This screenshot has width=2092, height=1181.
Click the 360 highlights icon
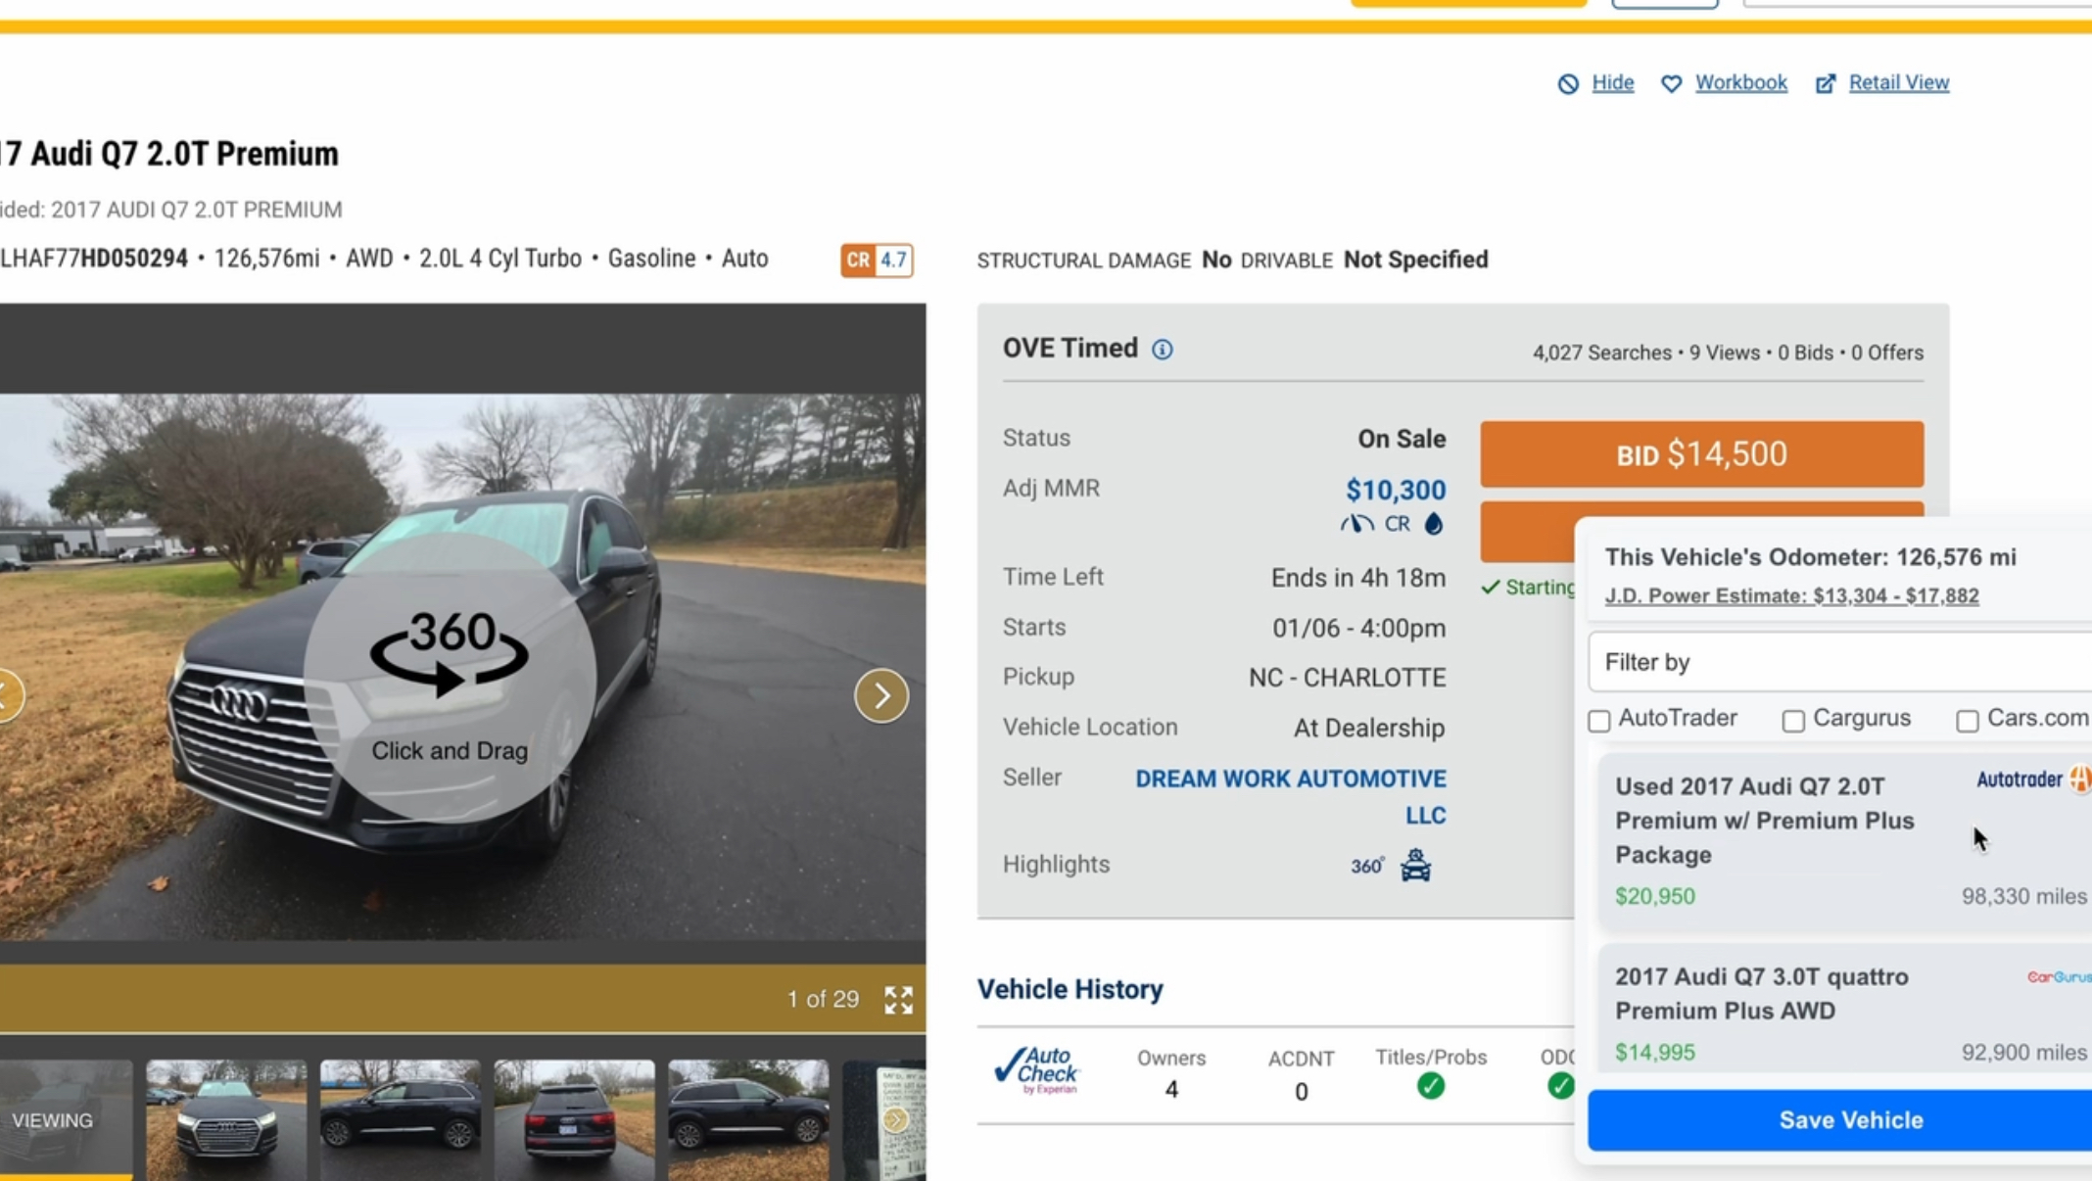pos(1366,866)
